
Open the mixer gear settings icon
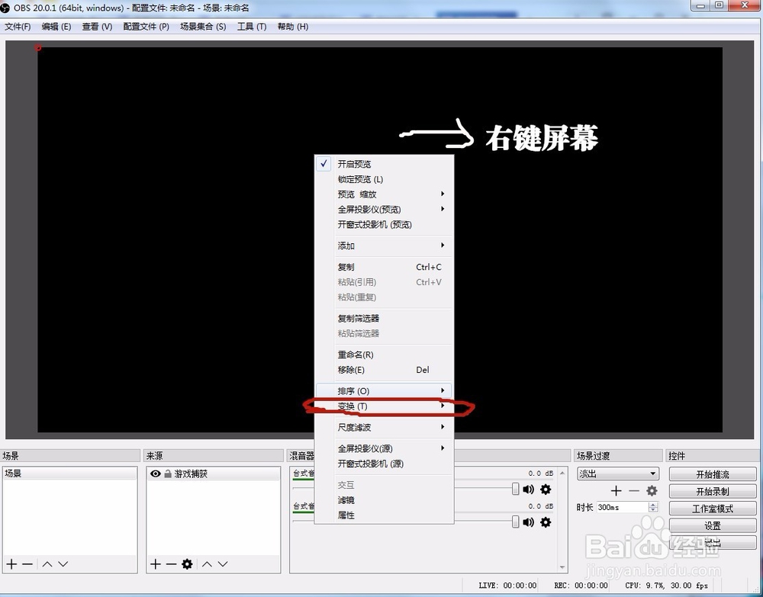pos(546,489)
